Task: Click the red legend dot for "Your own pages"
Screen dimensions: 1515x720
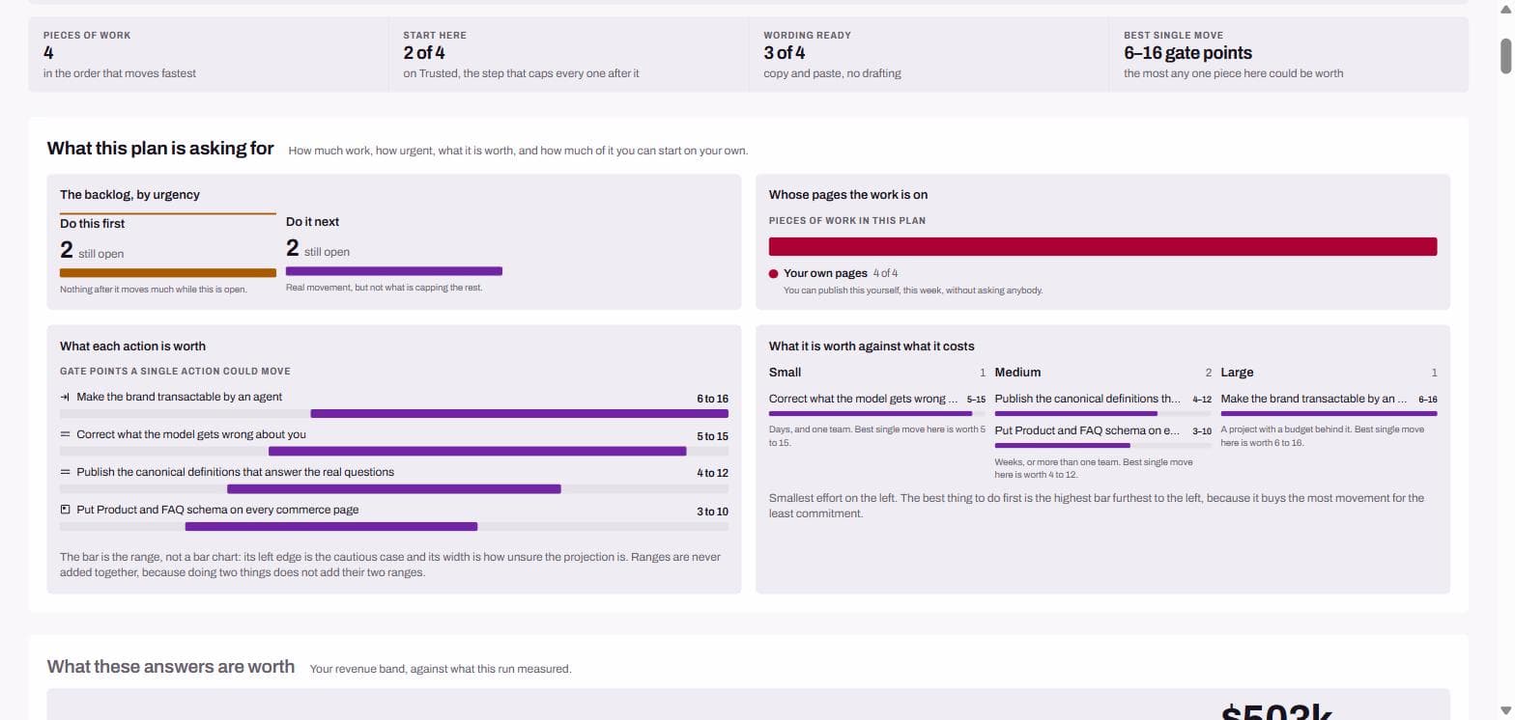Action: [x=774, y=274]
